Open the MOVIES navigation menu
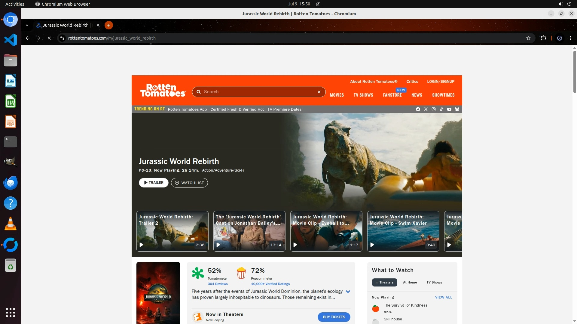The width and height of the screenshot is (577, 324). point(337,95)
